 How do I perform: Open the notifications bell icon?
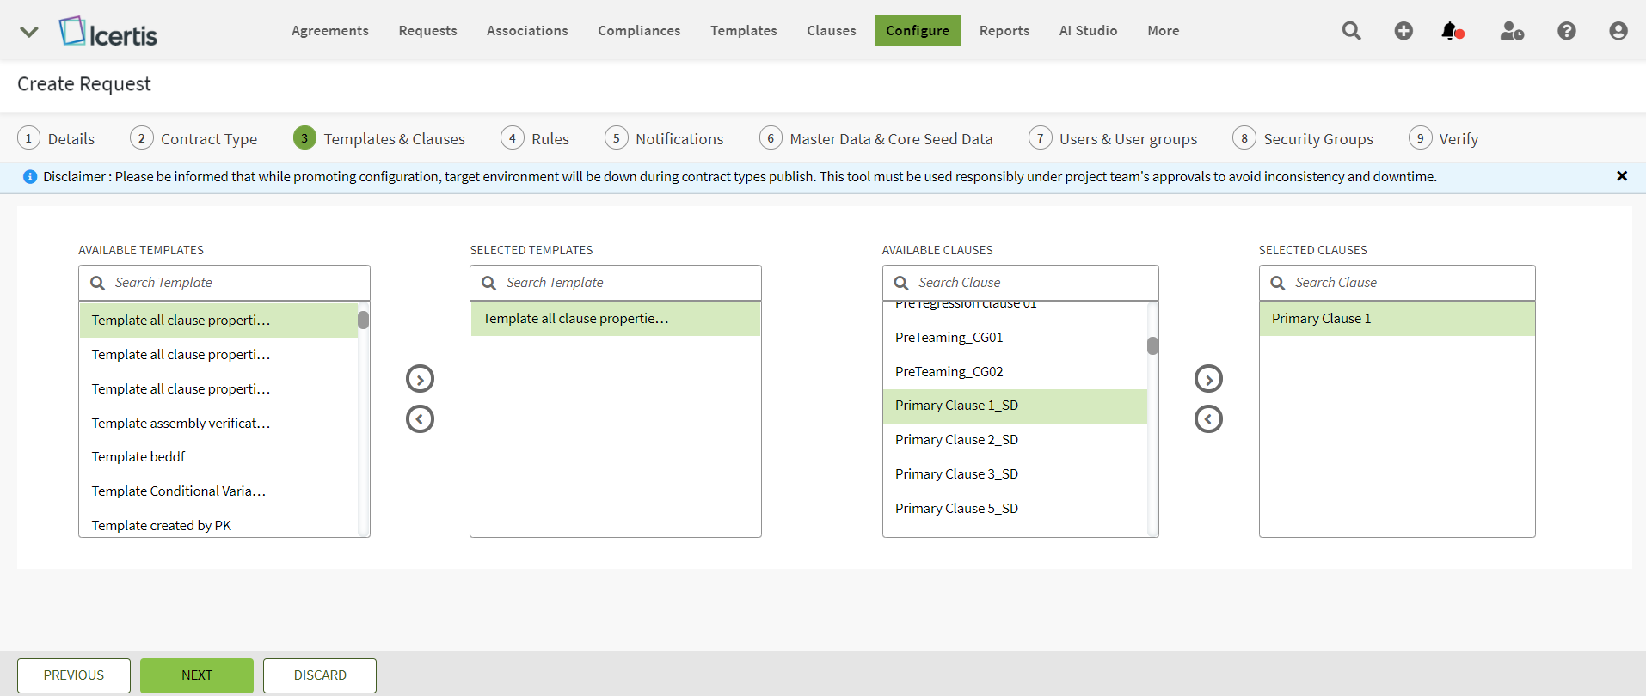point(1451,31)
